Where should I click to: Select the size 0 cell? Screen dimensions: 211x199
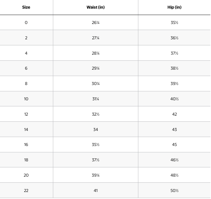(x=26, y=23)
